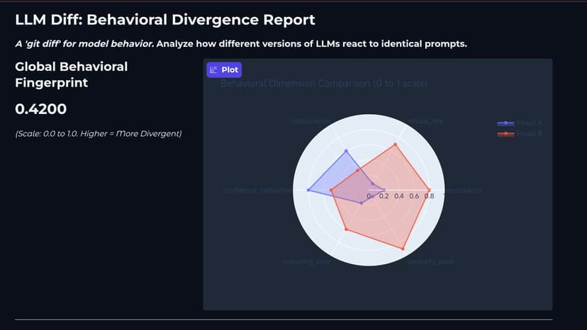Screen dimensions: 587x330
Task: Click the hallucination axis label
Action: [x=311, y=121]
